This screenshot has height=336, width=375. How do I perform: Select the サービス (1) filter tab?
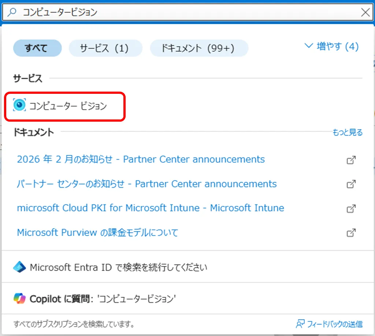(x=105, y=48)
